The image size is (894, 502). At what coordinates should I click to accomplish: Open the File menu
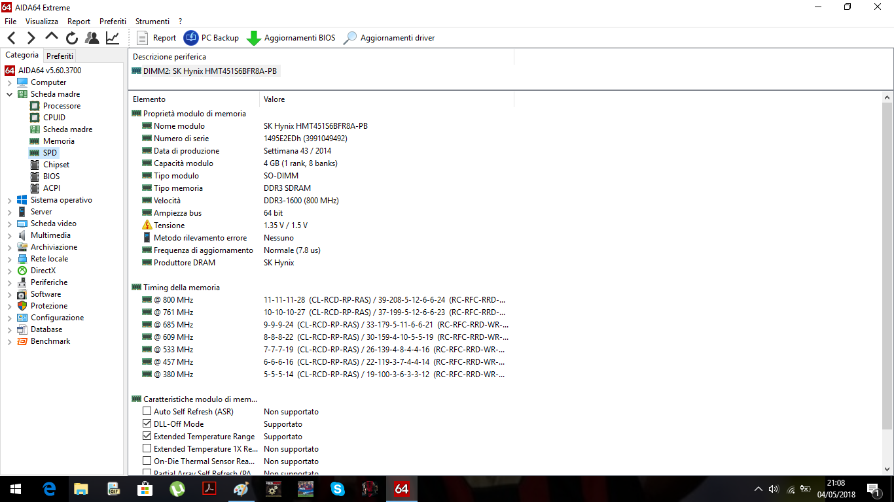tap(10, 22)
